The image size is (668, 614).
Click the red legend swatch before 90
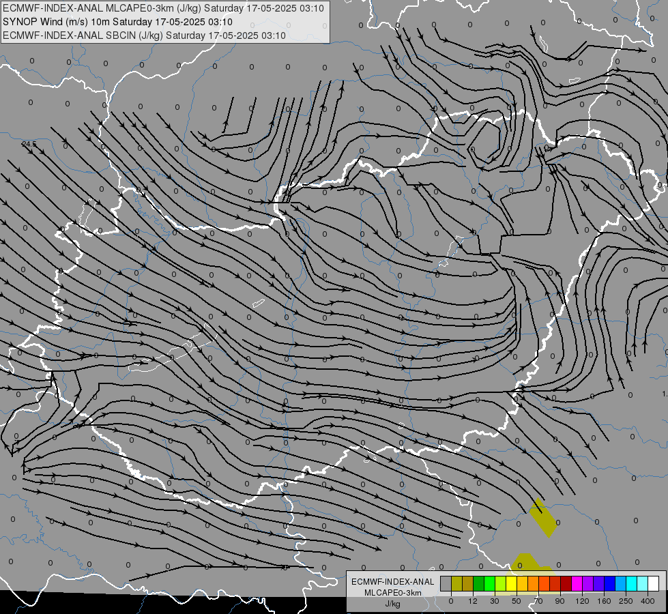(555, 584)
